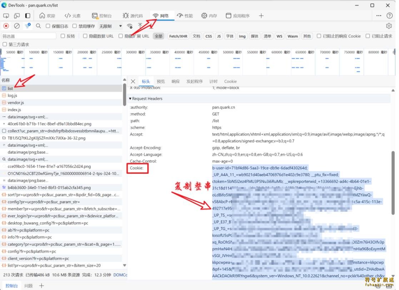Select the list document request

[x=61, y=88]
